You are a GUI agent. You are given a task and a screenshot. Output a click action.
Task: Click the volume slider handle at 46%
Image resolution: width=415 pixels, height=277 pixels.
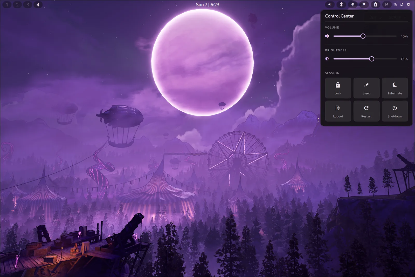(363, 36)
